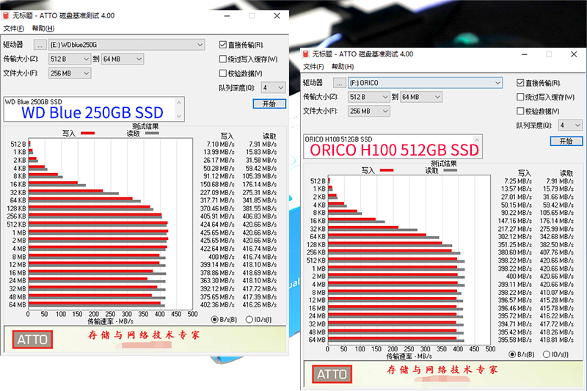587x391 pixels.
Task: Check 绕过写入缓存(W) in WD Blue window
Action: (x=223, y=59)
